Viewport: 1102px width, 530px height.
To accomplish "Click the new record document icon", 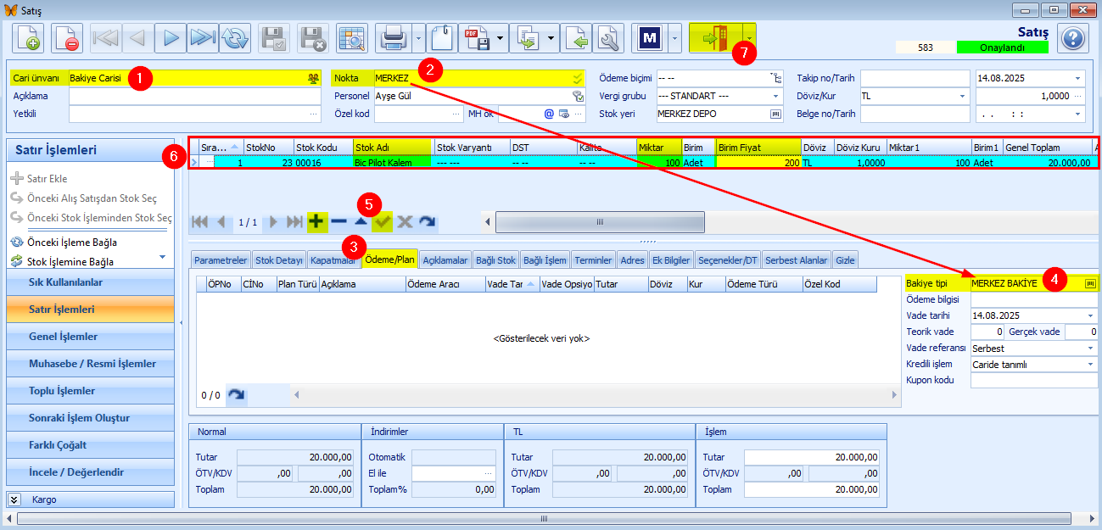I will pos(28,38).
